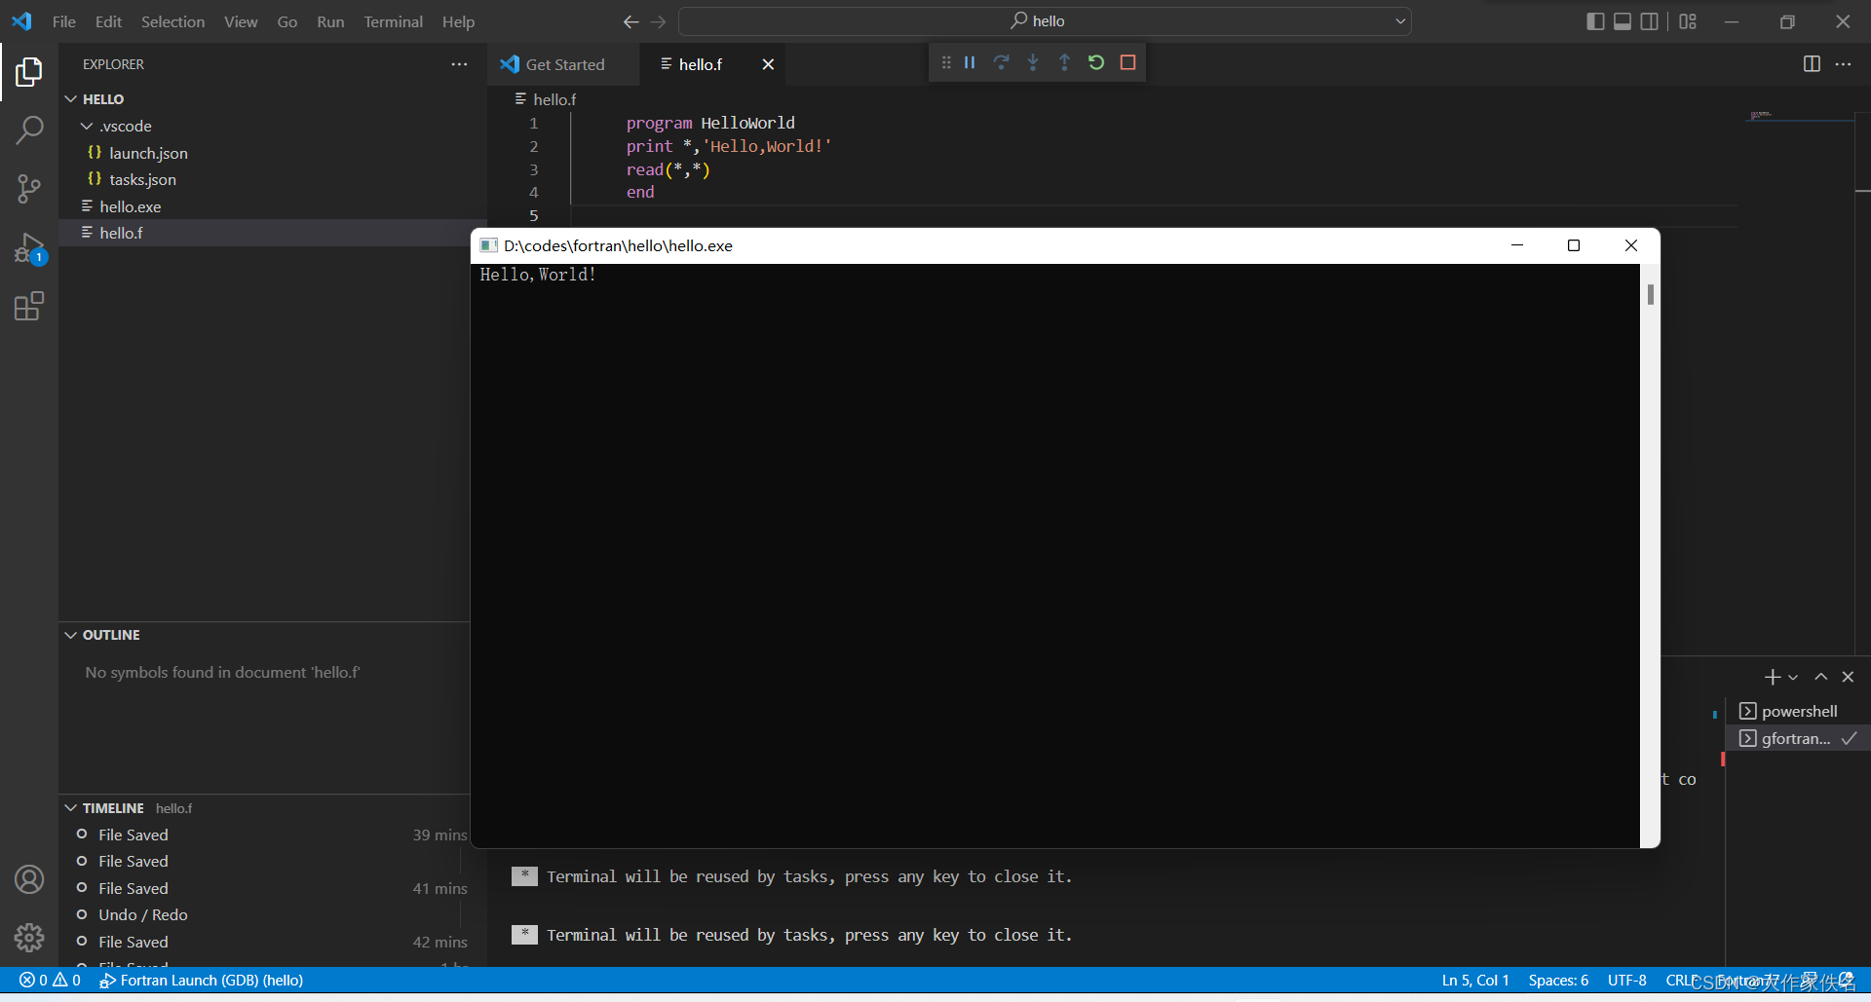Open the Edit menu
The image size is (1871, 1002).
point(108,21)
